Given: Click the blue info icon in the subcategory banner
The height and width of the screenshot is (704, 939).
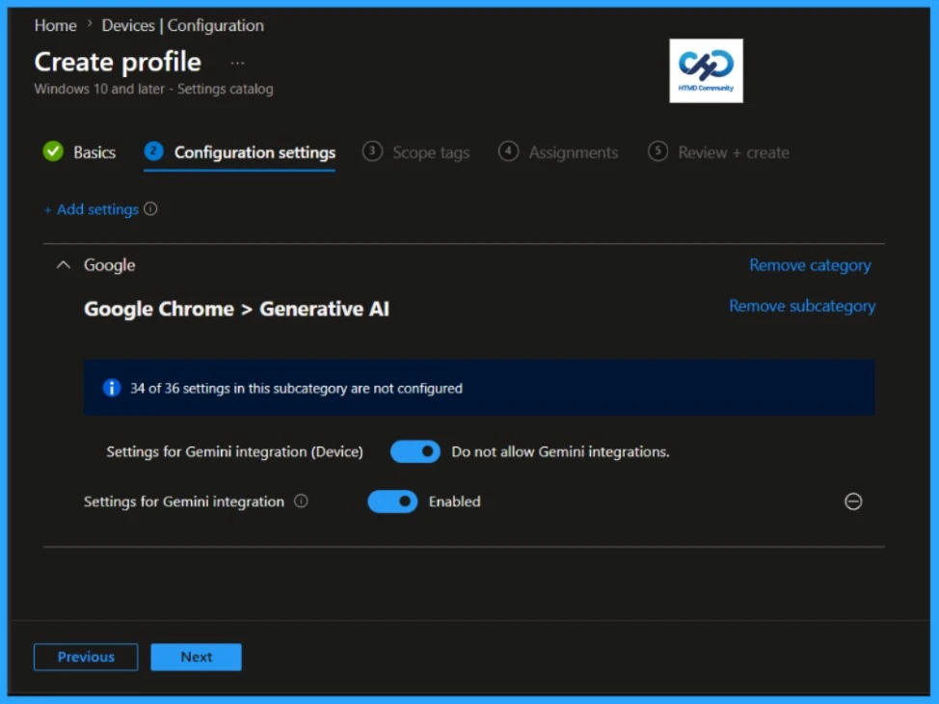Looking at the screenshot, I should tap(112, 388).
